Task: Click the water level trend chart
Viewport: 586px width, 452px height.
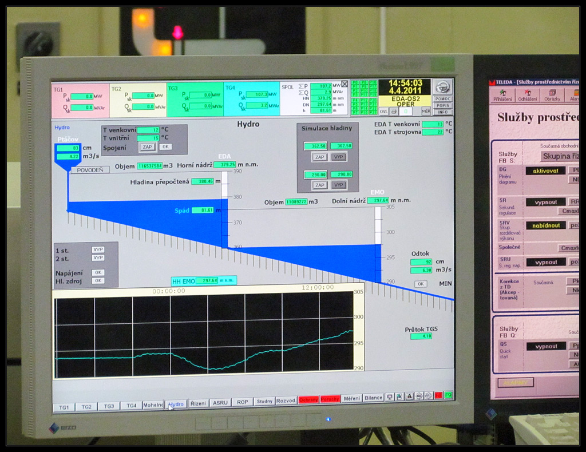Action: pyautogui.click(x=204, y=334)
